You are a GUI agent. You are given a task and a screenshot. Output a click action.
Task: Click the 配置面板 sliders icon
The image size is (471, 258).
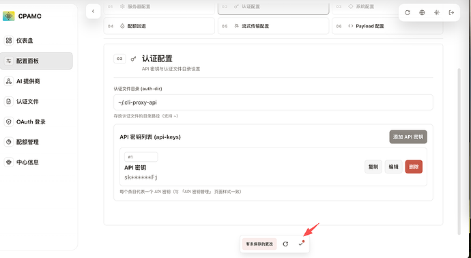[9, 61]
